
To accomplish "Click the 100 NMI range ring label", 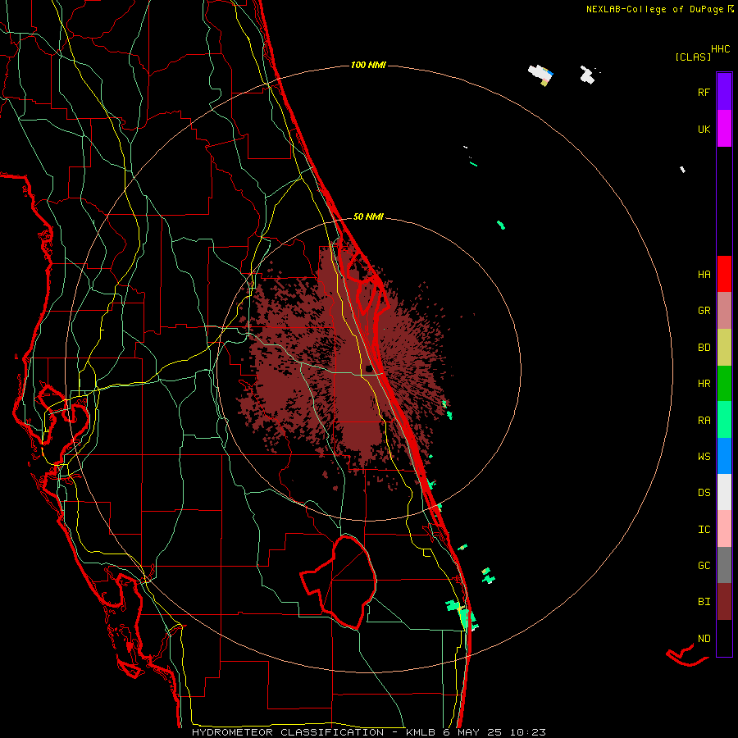I will pyautogui.click(x=368, y=65).
